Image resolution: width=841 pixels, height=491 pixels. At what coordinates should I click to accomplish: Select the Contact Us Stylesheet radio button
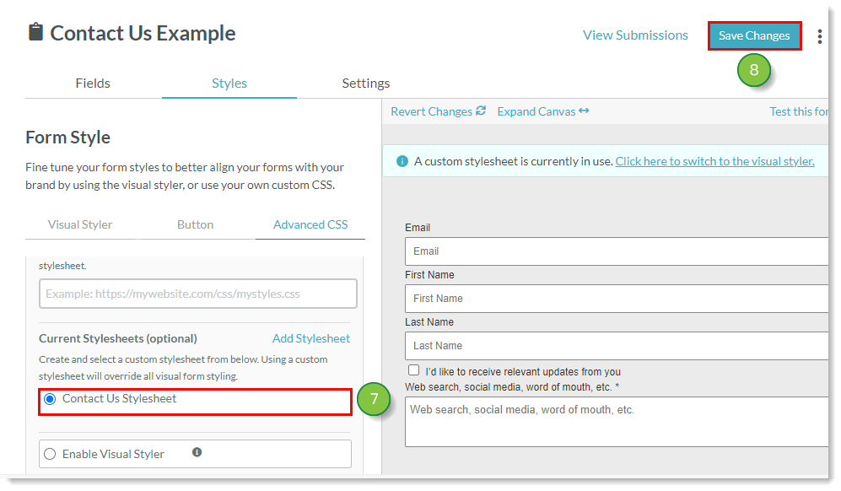click(x=50, y=399)
